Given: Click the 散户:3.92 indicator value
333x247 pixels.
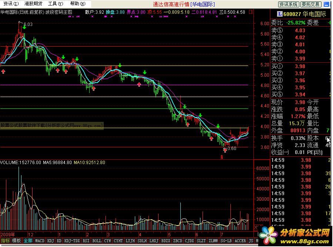Looking at the screenshot, I should (94, 12).
